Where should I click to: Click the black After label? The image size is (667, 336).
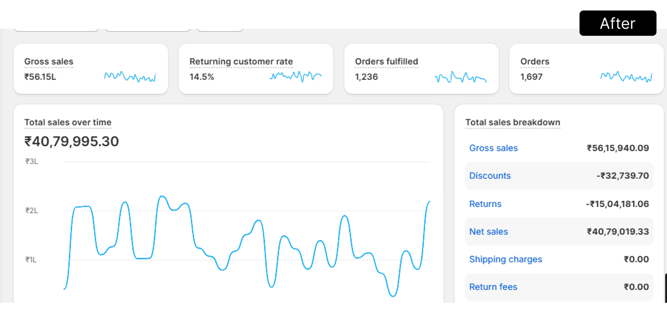(x=617, y=23)
